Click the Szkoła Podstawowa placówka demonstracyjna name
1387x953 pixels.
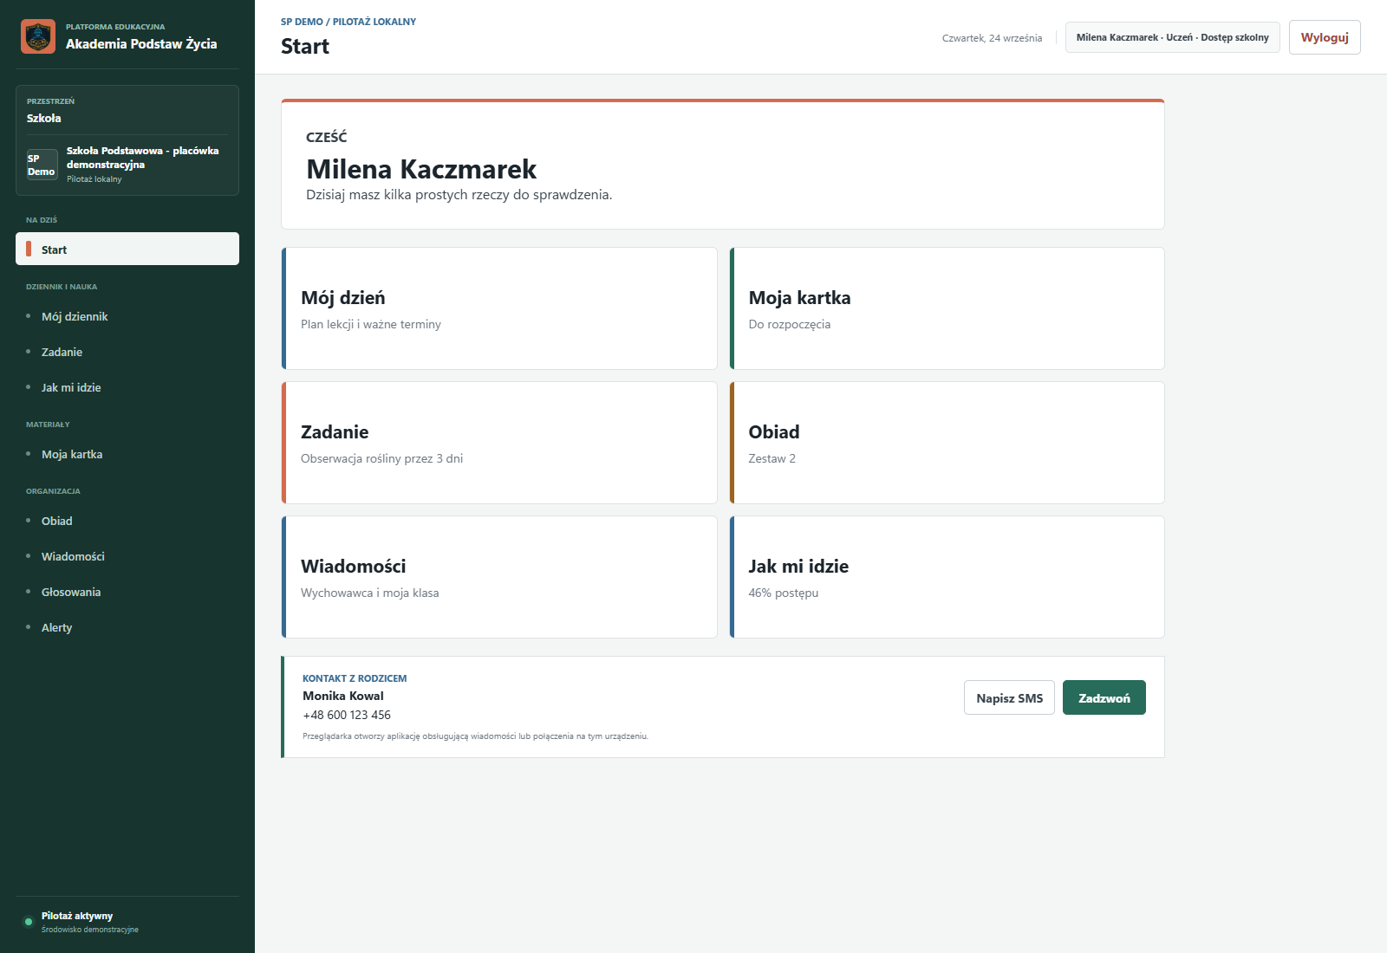coord(143,157)
